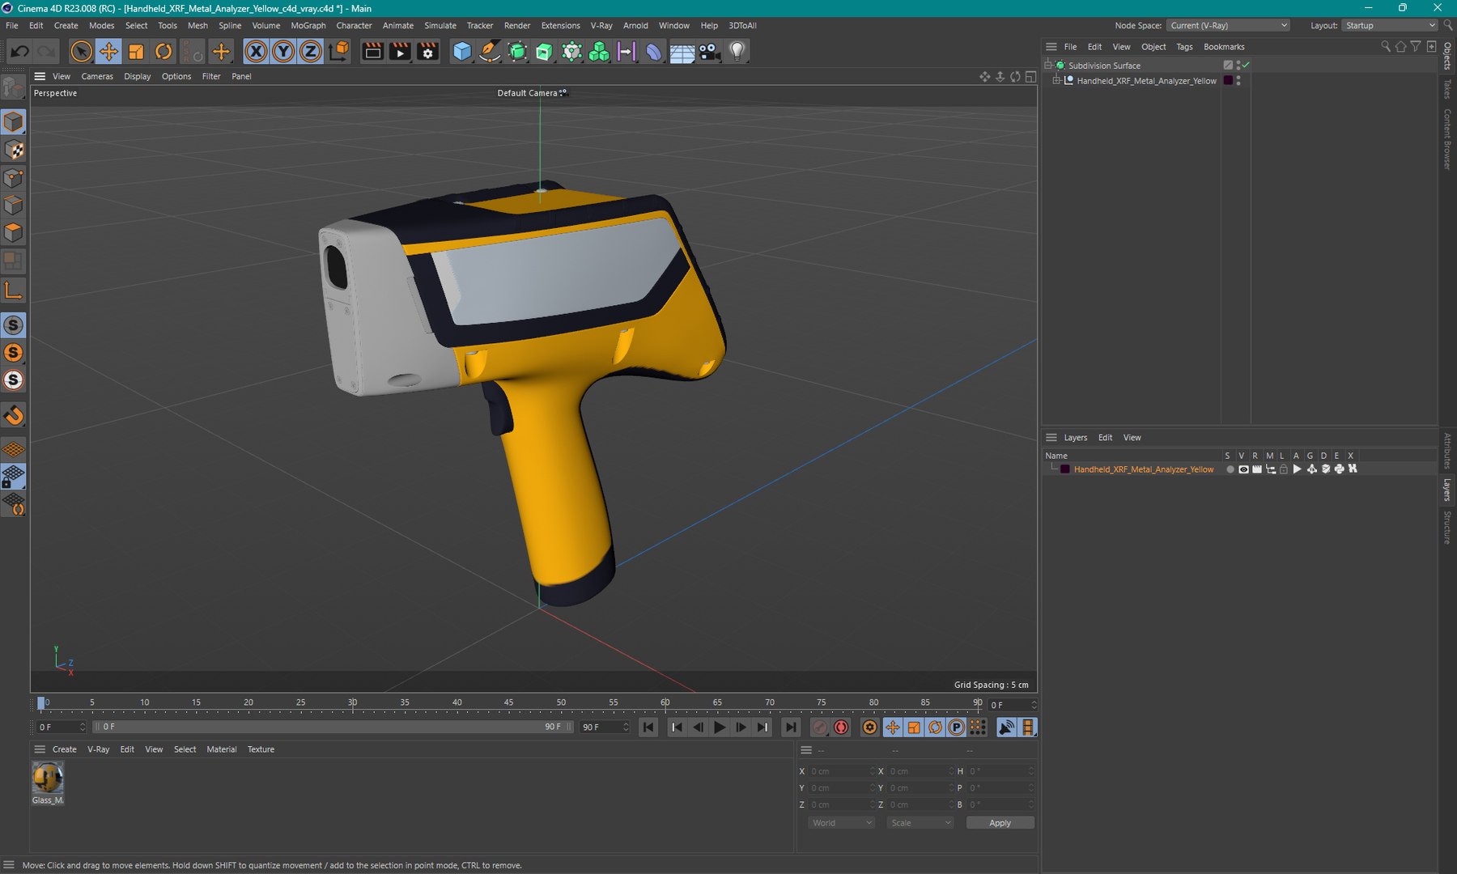
Task: Select the Scale tool
Action: tap(136, 52)
